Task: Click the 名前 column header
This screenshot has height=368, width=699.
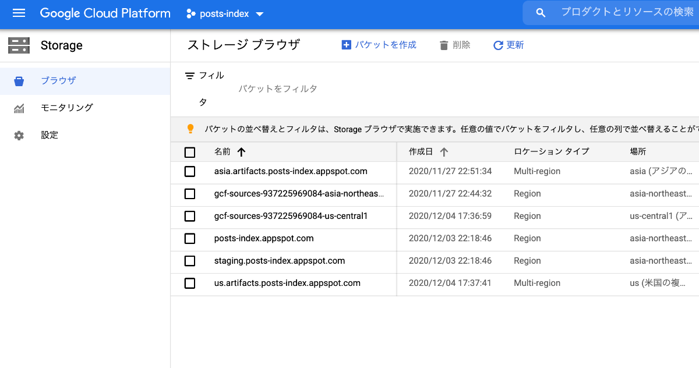Action: (x=222, y=152)
